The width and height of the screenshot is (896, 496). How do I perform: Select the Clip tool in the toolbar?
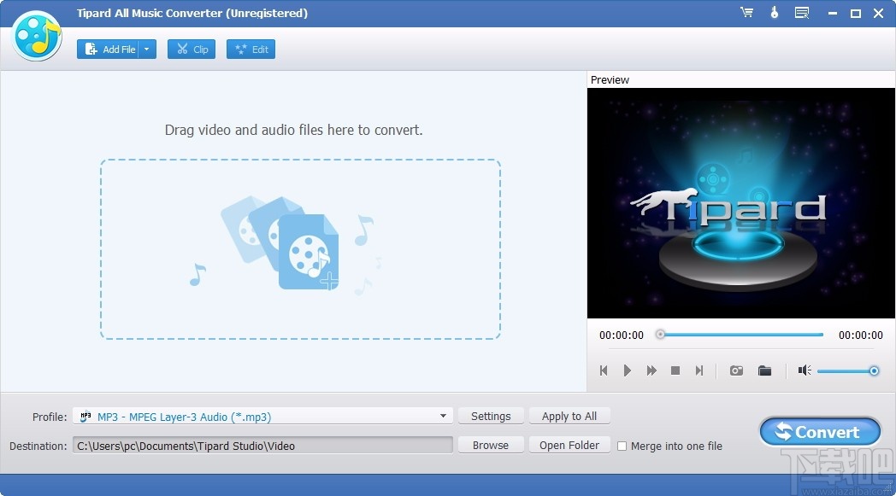pos(191,49)
